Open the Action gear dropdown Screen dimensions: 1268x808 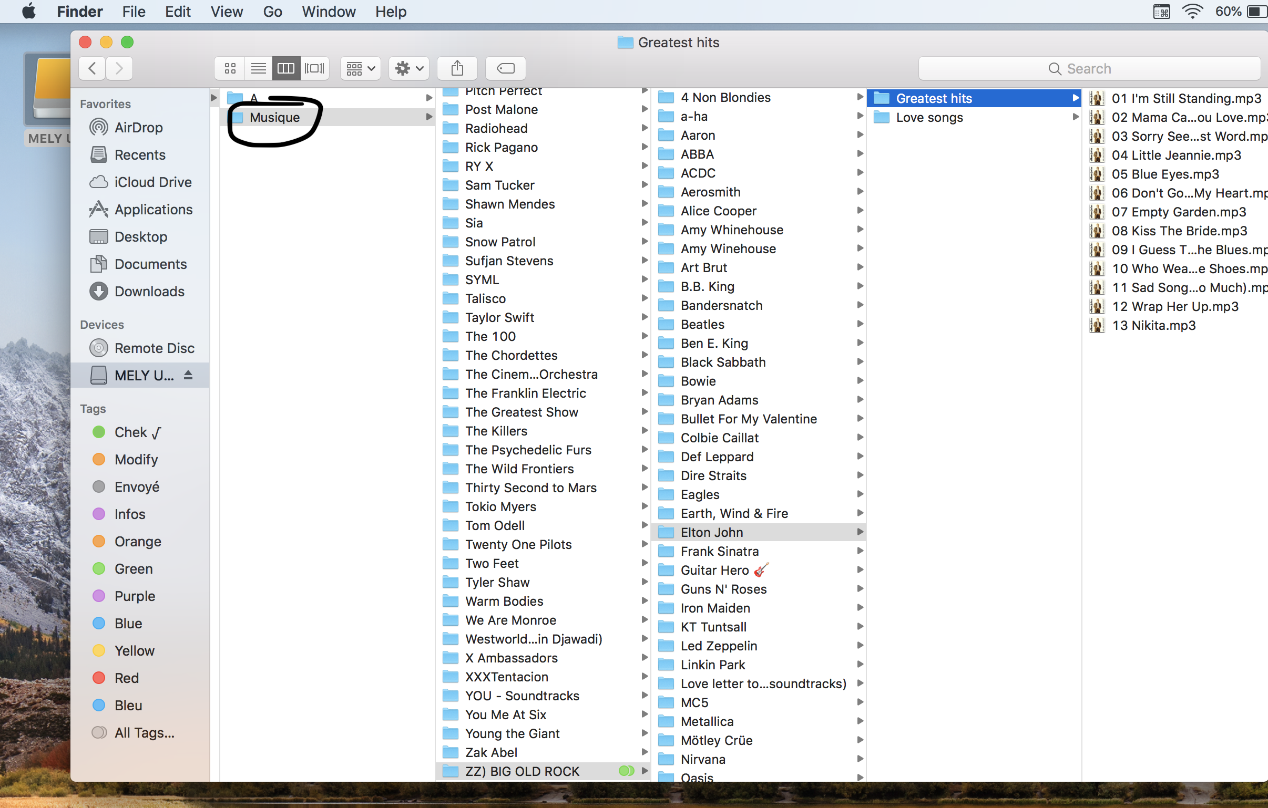[x=408, y=68]
